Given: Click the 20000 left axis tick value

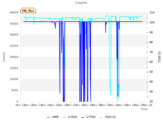Looking at the screenshot, I should click(x=14, y=57).
